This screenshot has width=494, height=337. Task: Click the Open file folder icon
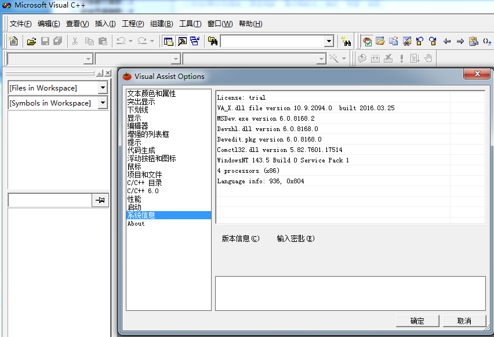pyautogui.click(x=31, y=41)
